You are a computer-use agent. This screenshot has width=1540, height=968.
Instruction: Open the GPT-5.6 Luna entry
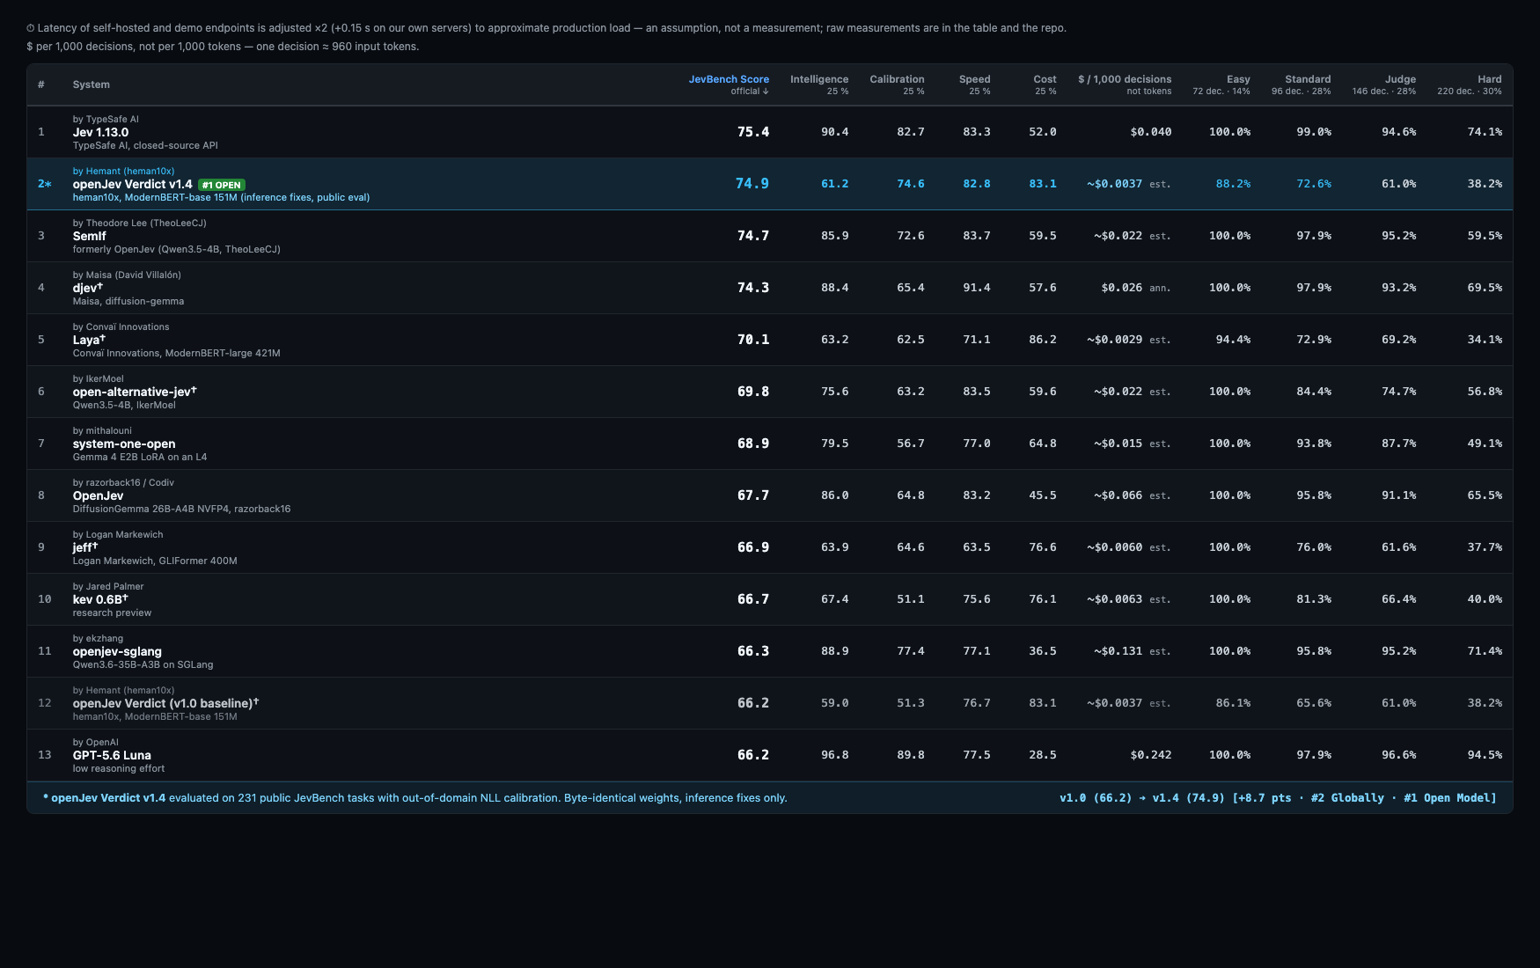pos(112,755)
